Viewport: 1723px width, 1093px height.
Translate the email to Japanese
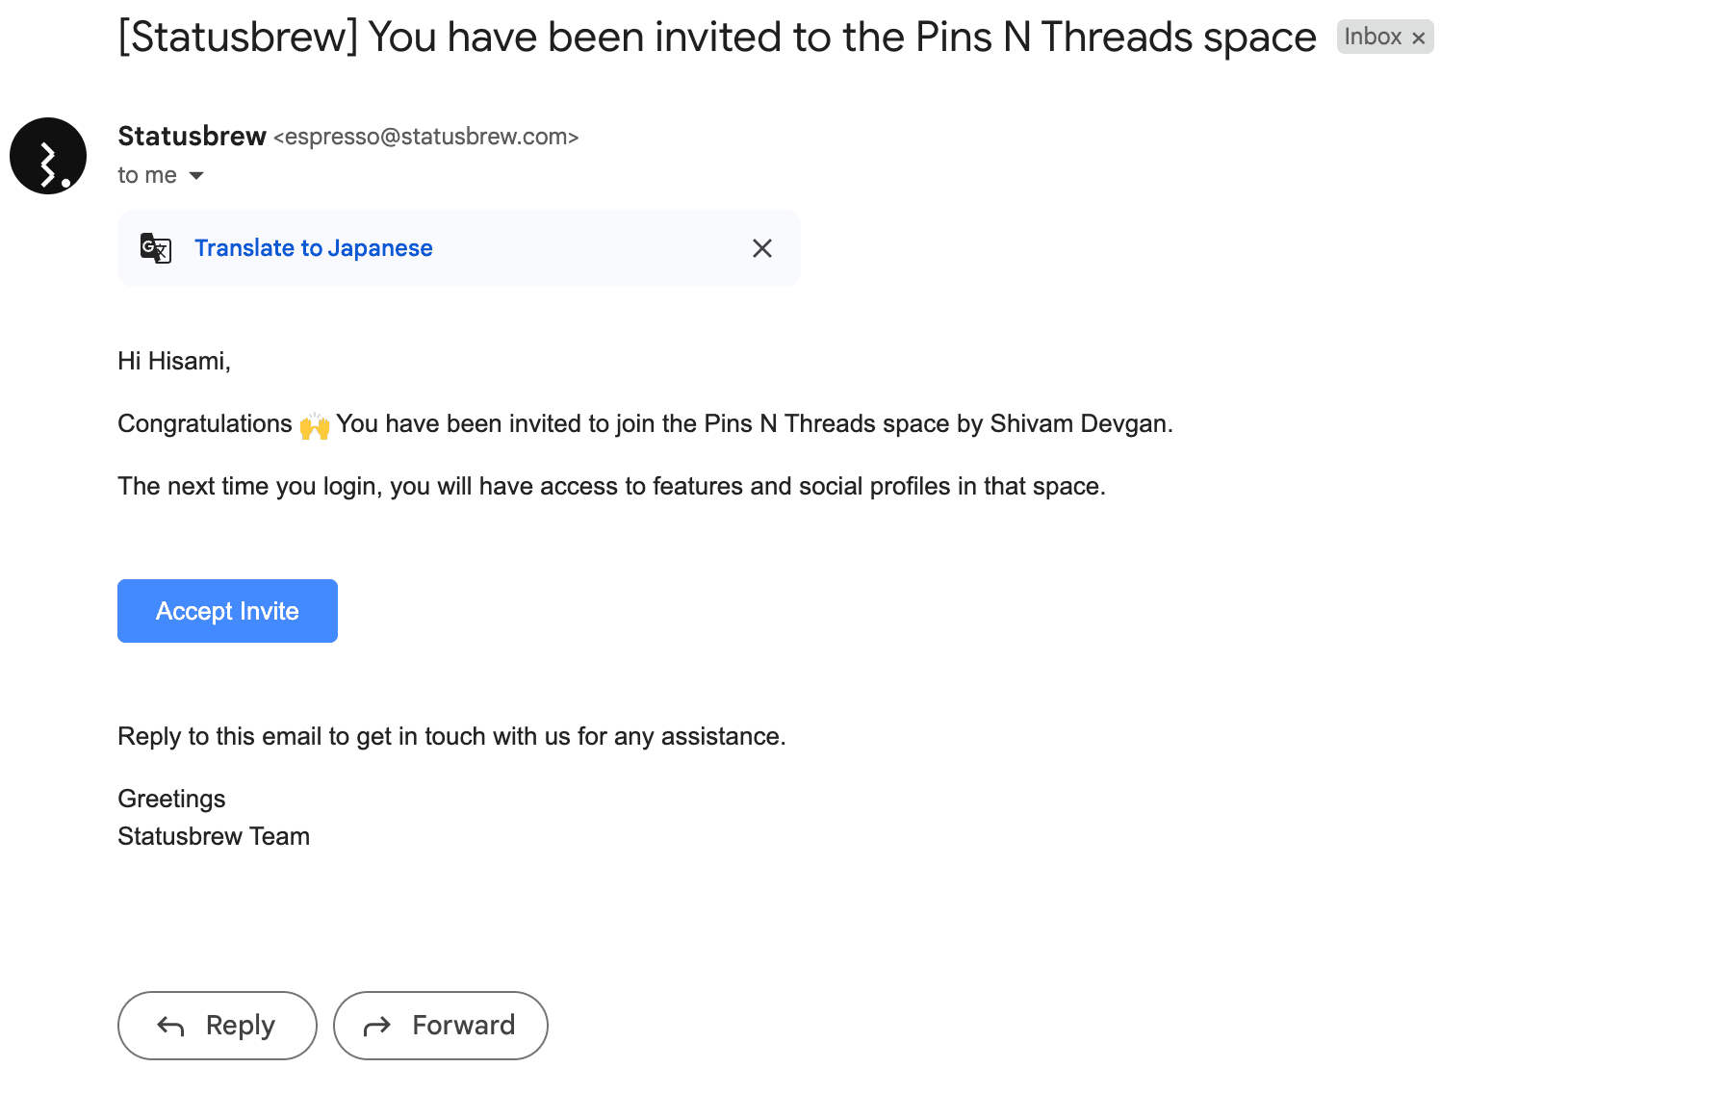313,248
